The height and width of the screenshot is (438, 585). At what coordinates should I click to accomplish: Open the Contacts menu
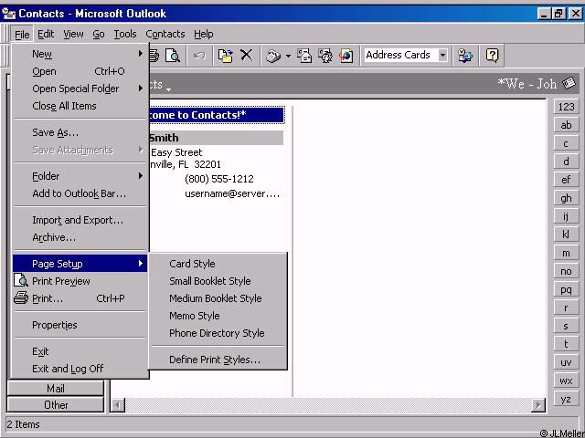165,35
